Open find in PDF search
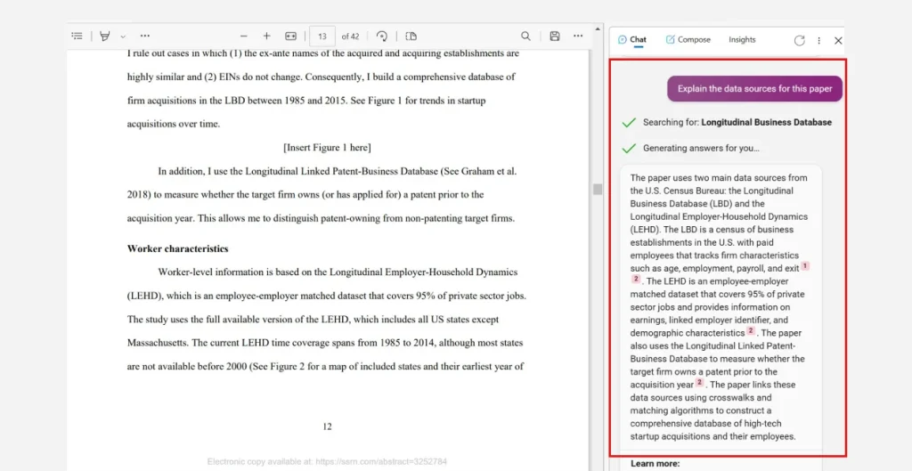 [525, 37]
